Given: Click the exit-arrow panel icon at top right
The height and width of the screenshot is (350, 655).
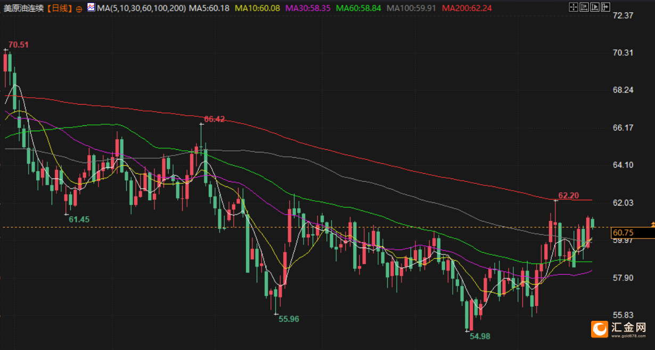Looking at the screenshot, I should pos(607,7).
